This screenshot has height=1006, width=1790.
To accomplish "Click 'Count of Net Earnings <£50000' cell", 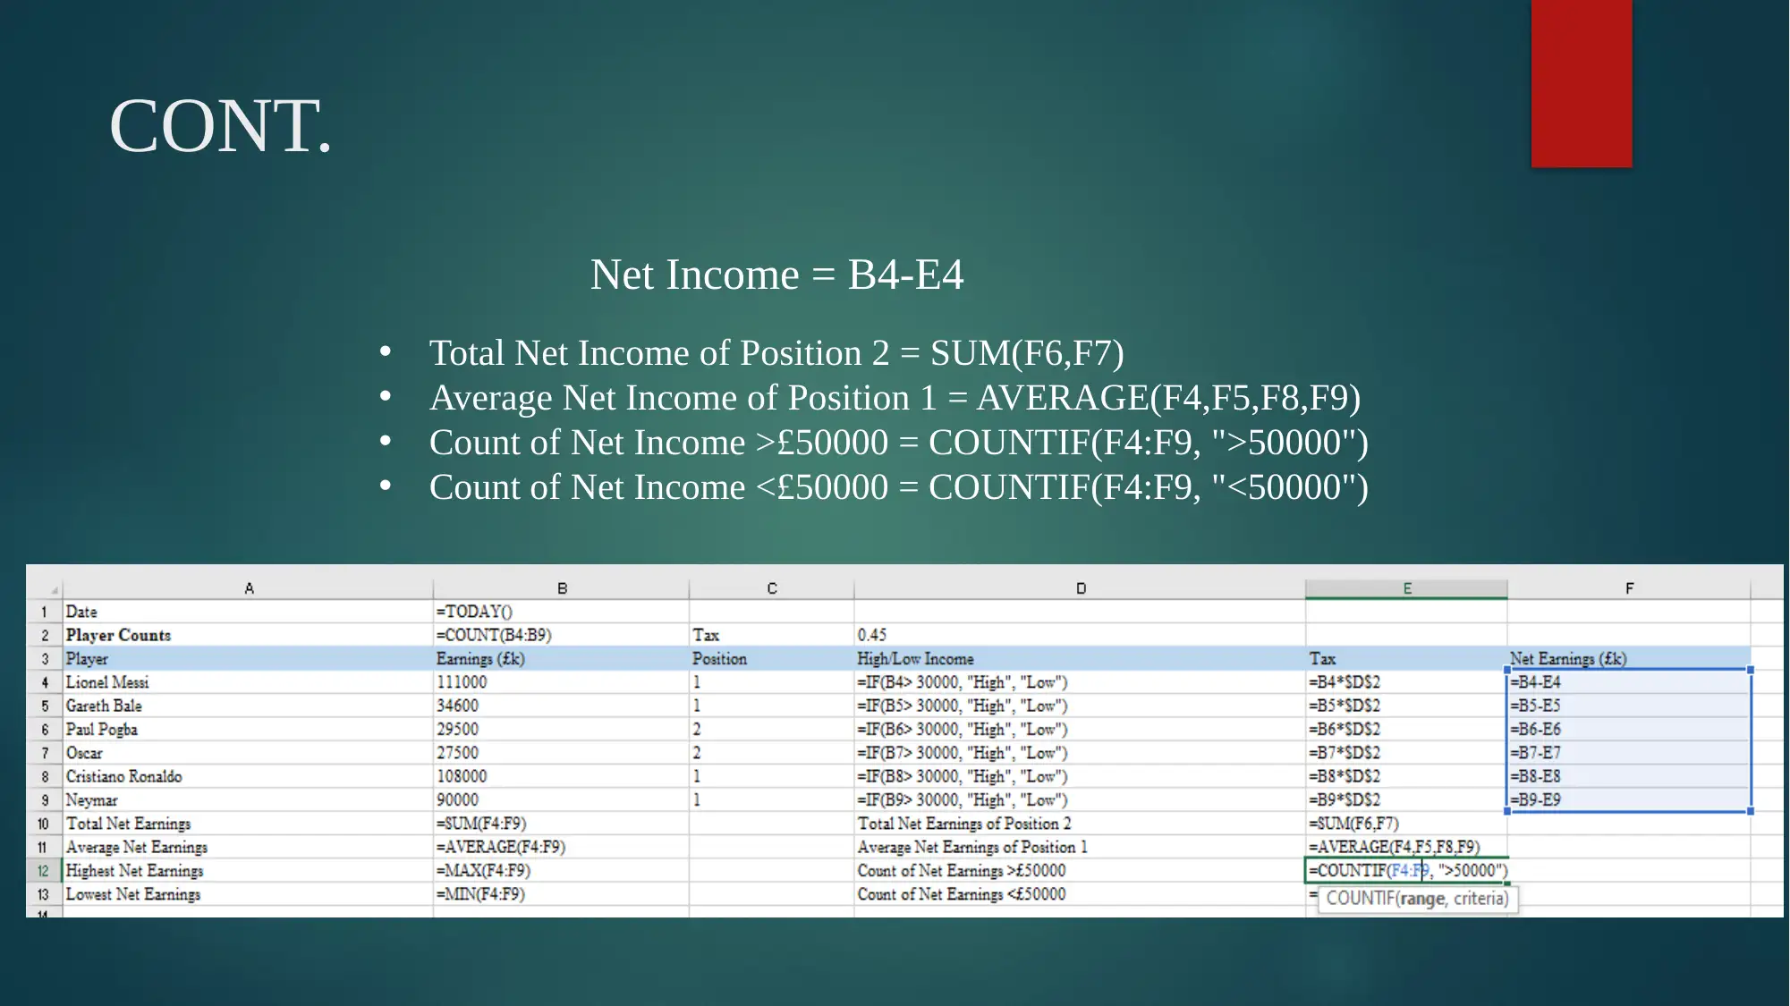I will [1081, 894].
